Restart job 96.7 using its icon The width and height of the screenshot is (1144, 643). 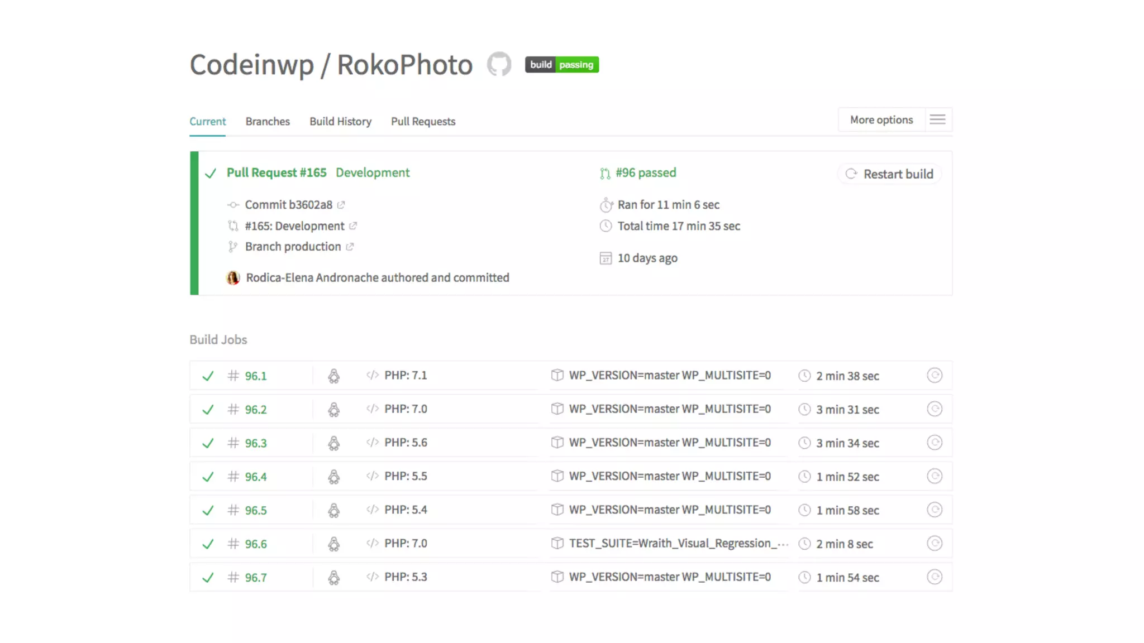935,577
